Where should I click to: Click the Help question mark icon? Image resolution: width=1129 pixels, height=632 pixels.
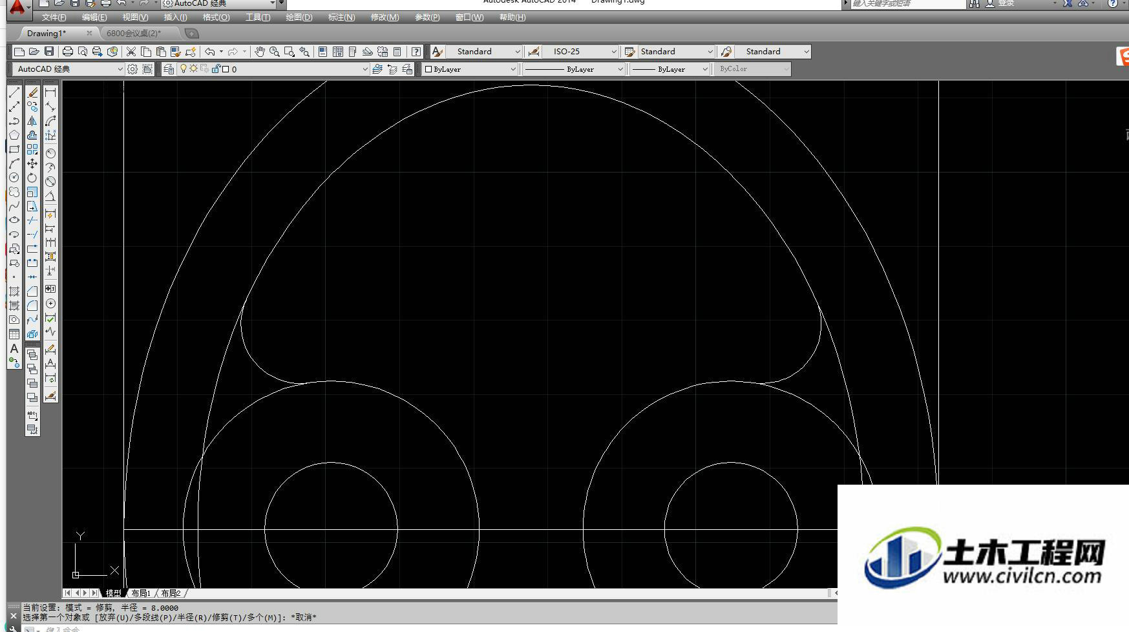[417, 52]
